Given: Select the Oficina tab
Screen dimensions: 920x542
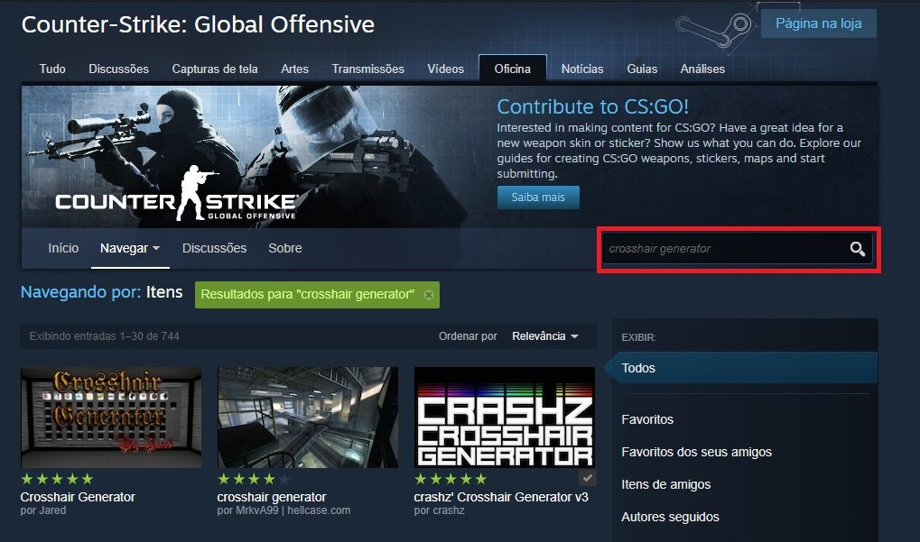Looking at the screenshot, I should [x=512, y=69].
